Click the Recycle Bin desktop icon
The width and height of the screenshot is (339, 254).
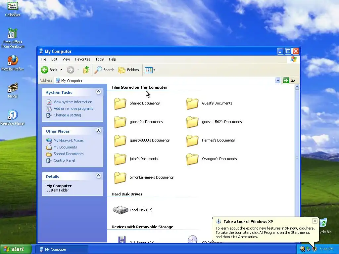click(x=323, y=223)
